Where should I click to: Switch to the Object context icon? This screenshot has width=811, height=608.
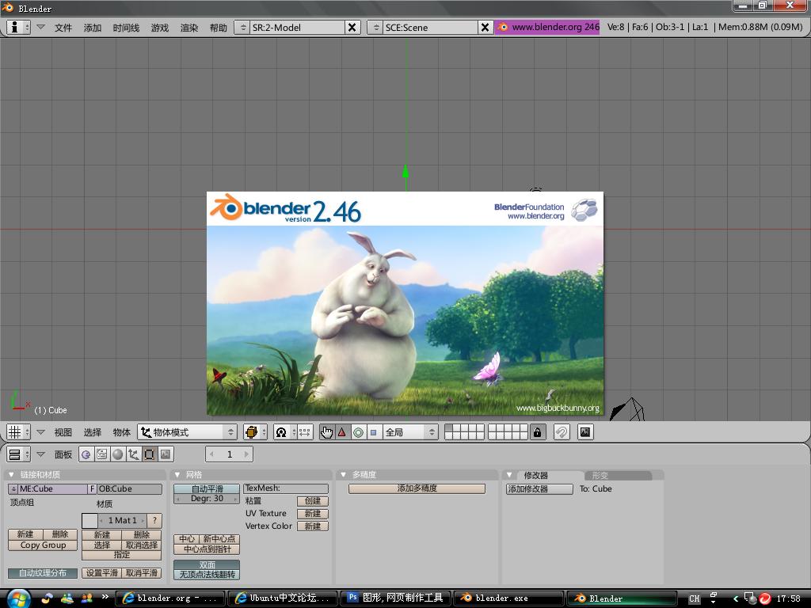tap(133, 454)
